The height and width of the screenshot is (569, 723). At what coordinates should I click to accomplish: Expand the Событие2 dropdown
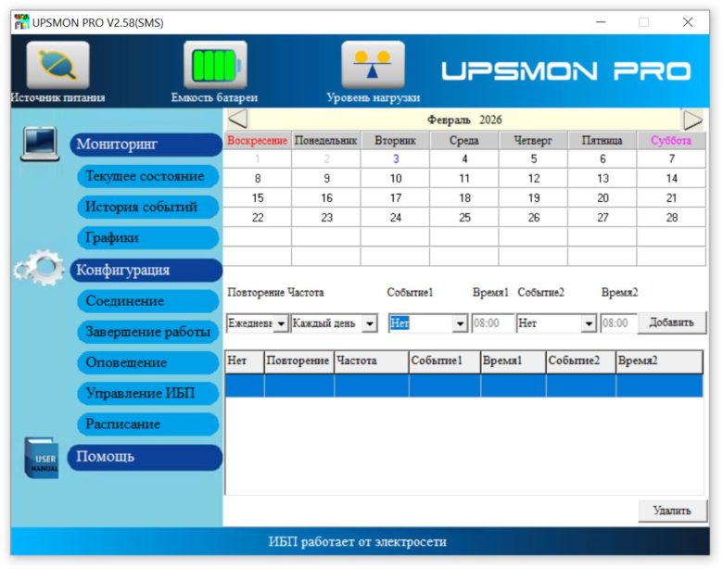coord(589,323)
